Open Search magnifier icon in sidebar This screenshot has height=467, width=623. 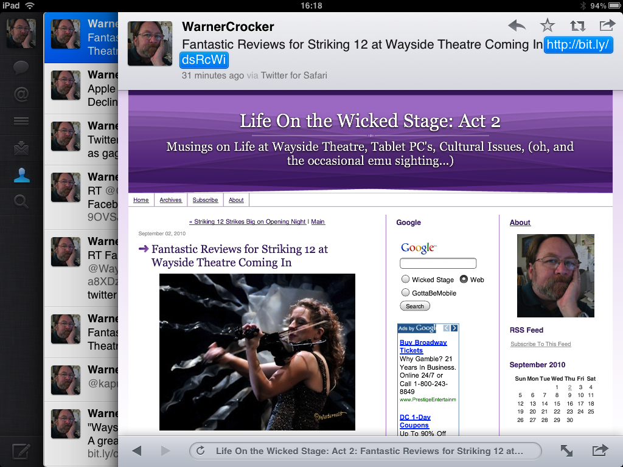pos(21,202)
